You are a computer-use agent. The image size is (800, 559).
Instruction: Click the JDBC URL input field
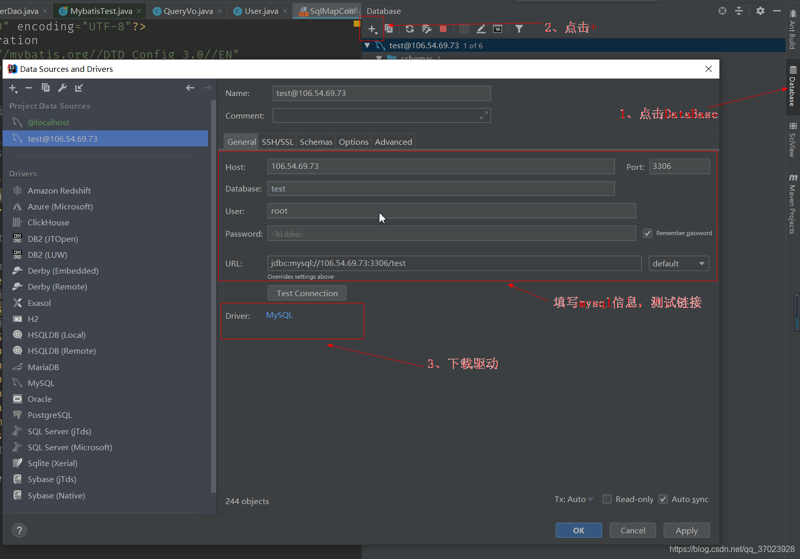454,263
